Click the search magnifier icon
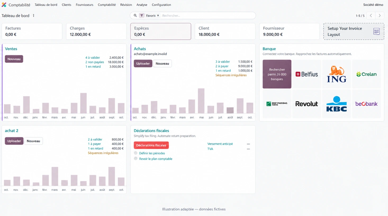388x216 pixels. 135,16
